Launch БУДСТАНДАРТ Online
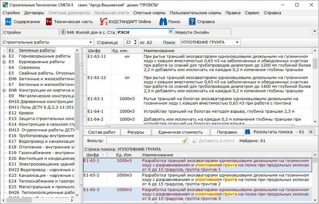The height and width of the screenshot is (204, 319). click(125, 21)
